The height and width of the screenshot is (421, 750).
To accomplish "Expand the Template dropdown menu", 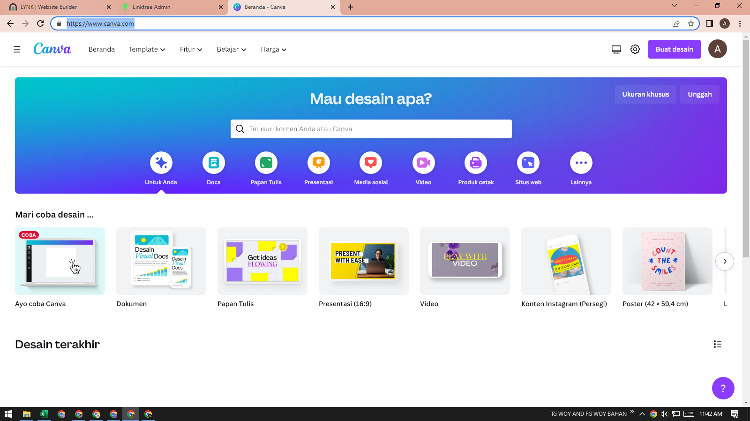I will (x=147, y=49).
